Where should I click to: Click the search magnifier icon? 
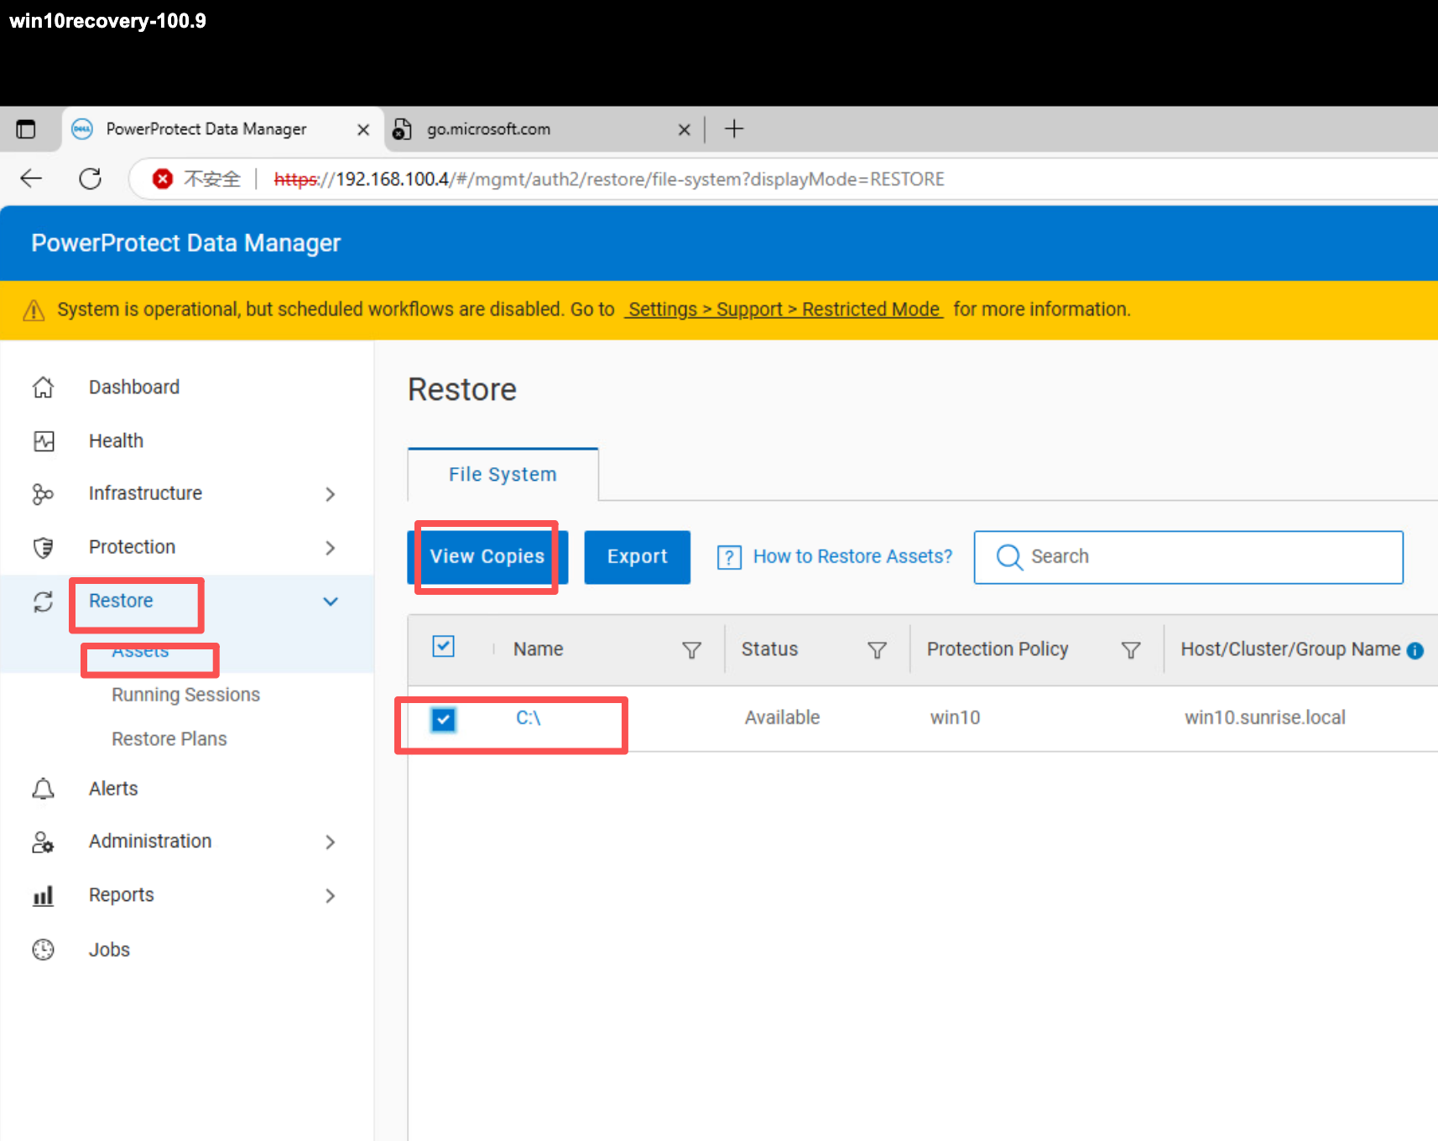click(1009, 557)
